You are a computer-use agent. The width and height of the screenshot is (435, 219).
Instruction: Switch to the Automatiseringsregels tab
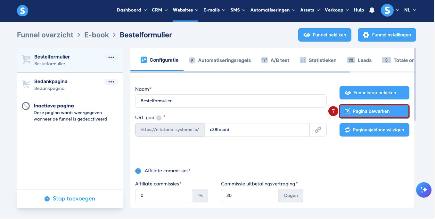point(220,60)
